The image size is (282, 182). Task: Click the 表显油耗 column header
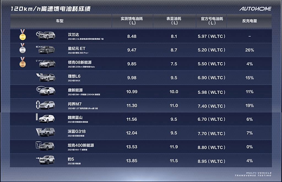click(174, 21)
